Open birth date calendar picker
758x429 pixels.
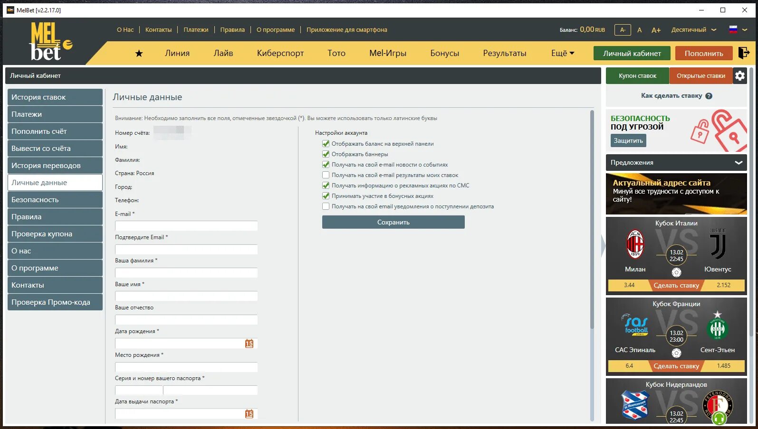pyautogui.click(x=249, y=344)
